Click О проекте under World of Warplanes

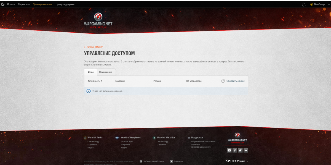(x=126, y=145)
